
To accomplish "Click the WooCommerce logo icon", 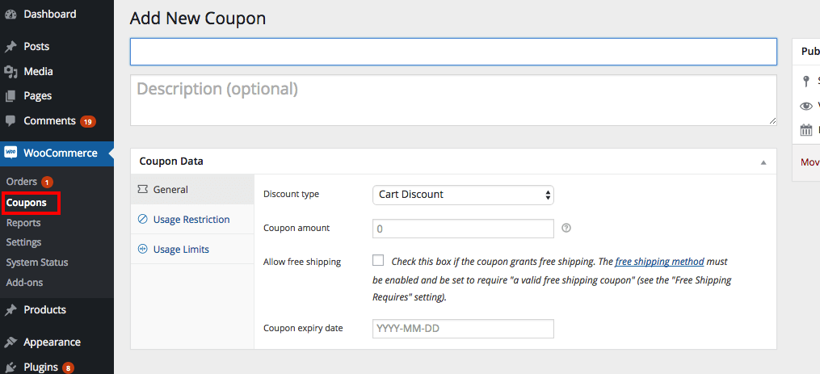I will pyautogui.click(x=11, y=153).
